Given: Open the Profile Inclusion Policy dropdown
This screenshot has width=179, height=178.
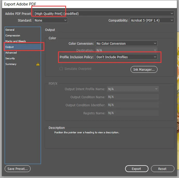Looking at the screenshot, I should click(126, 57).
